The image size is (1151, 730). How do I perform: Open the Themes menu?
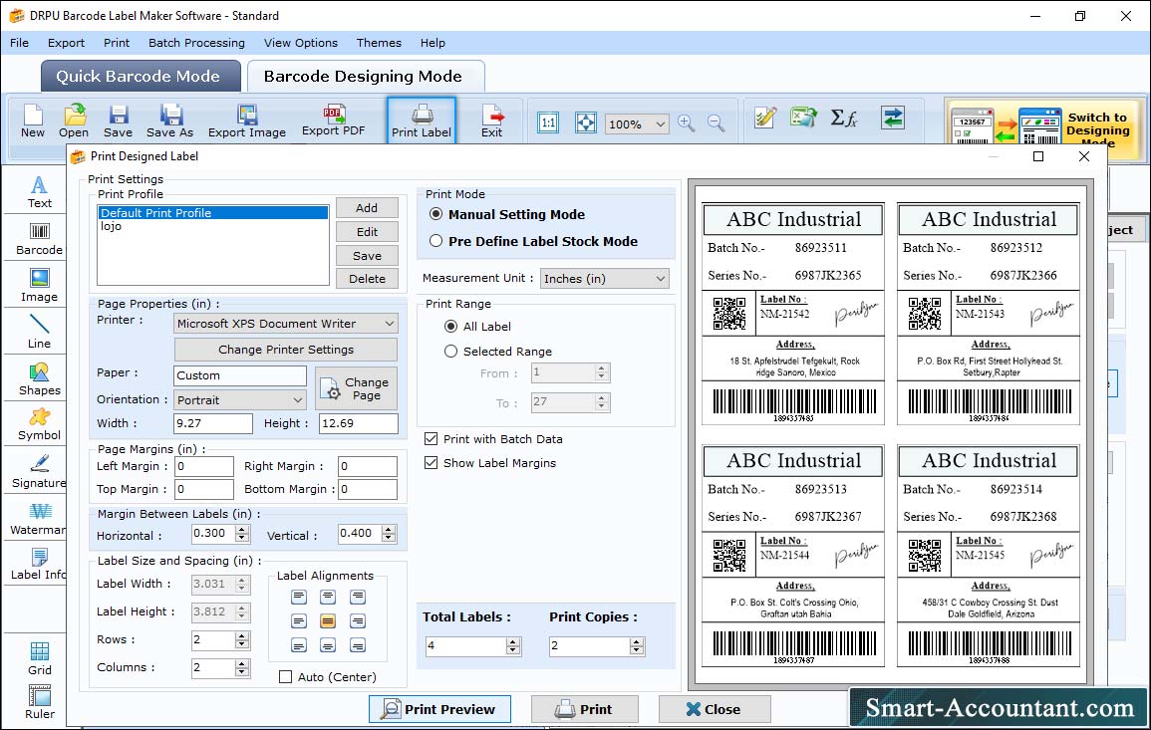click(x=379, y=43)
